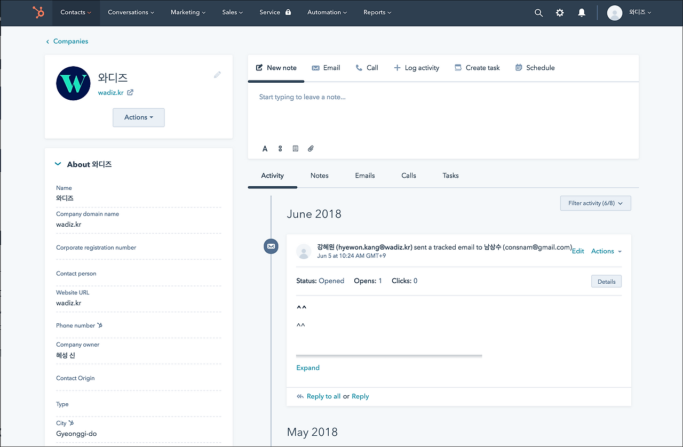Switch to the Call tab
Viewport: 683px width, 447px height.
[x=367, y=68]
